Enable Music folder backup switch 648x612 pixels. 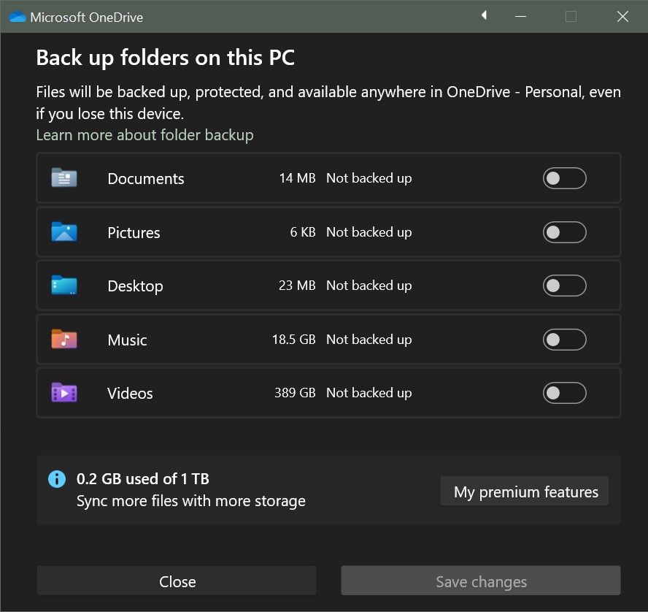point(564,340)
